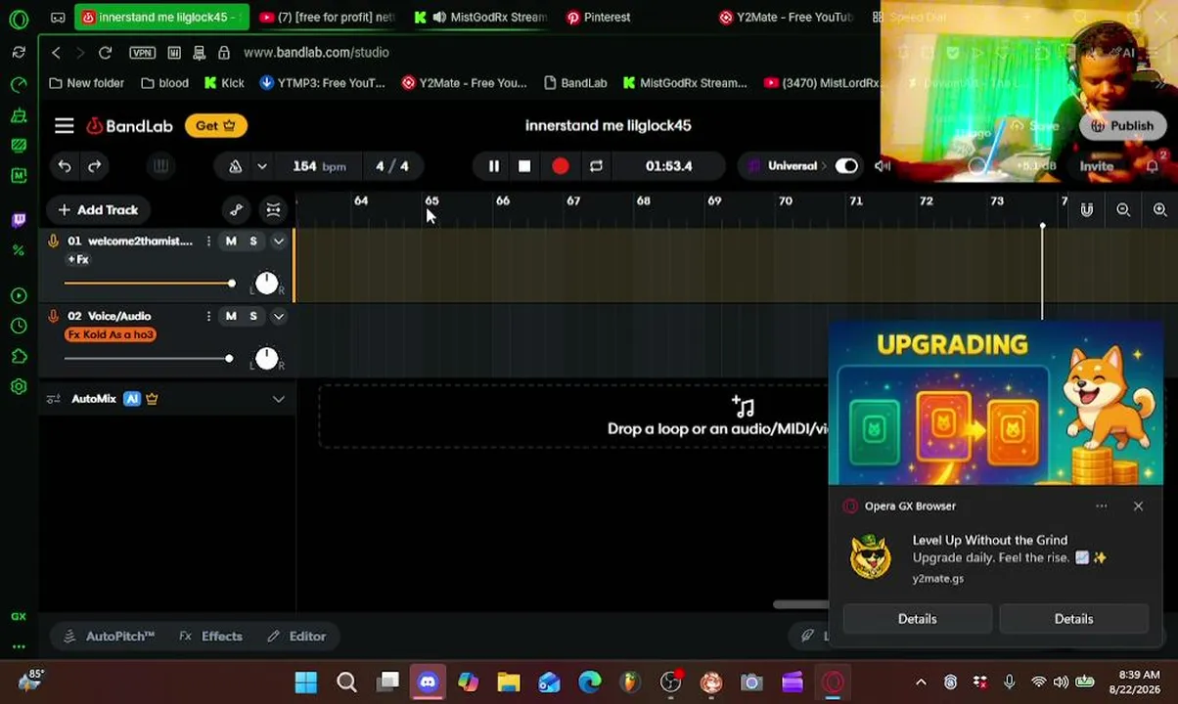
Task: Click track 02 pan knob
Action: pos(266,359)
